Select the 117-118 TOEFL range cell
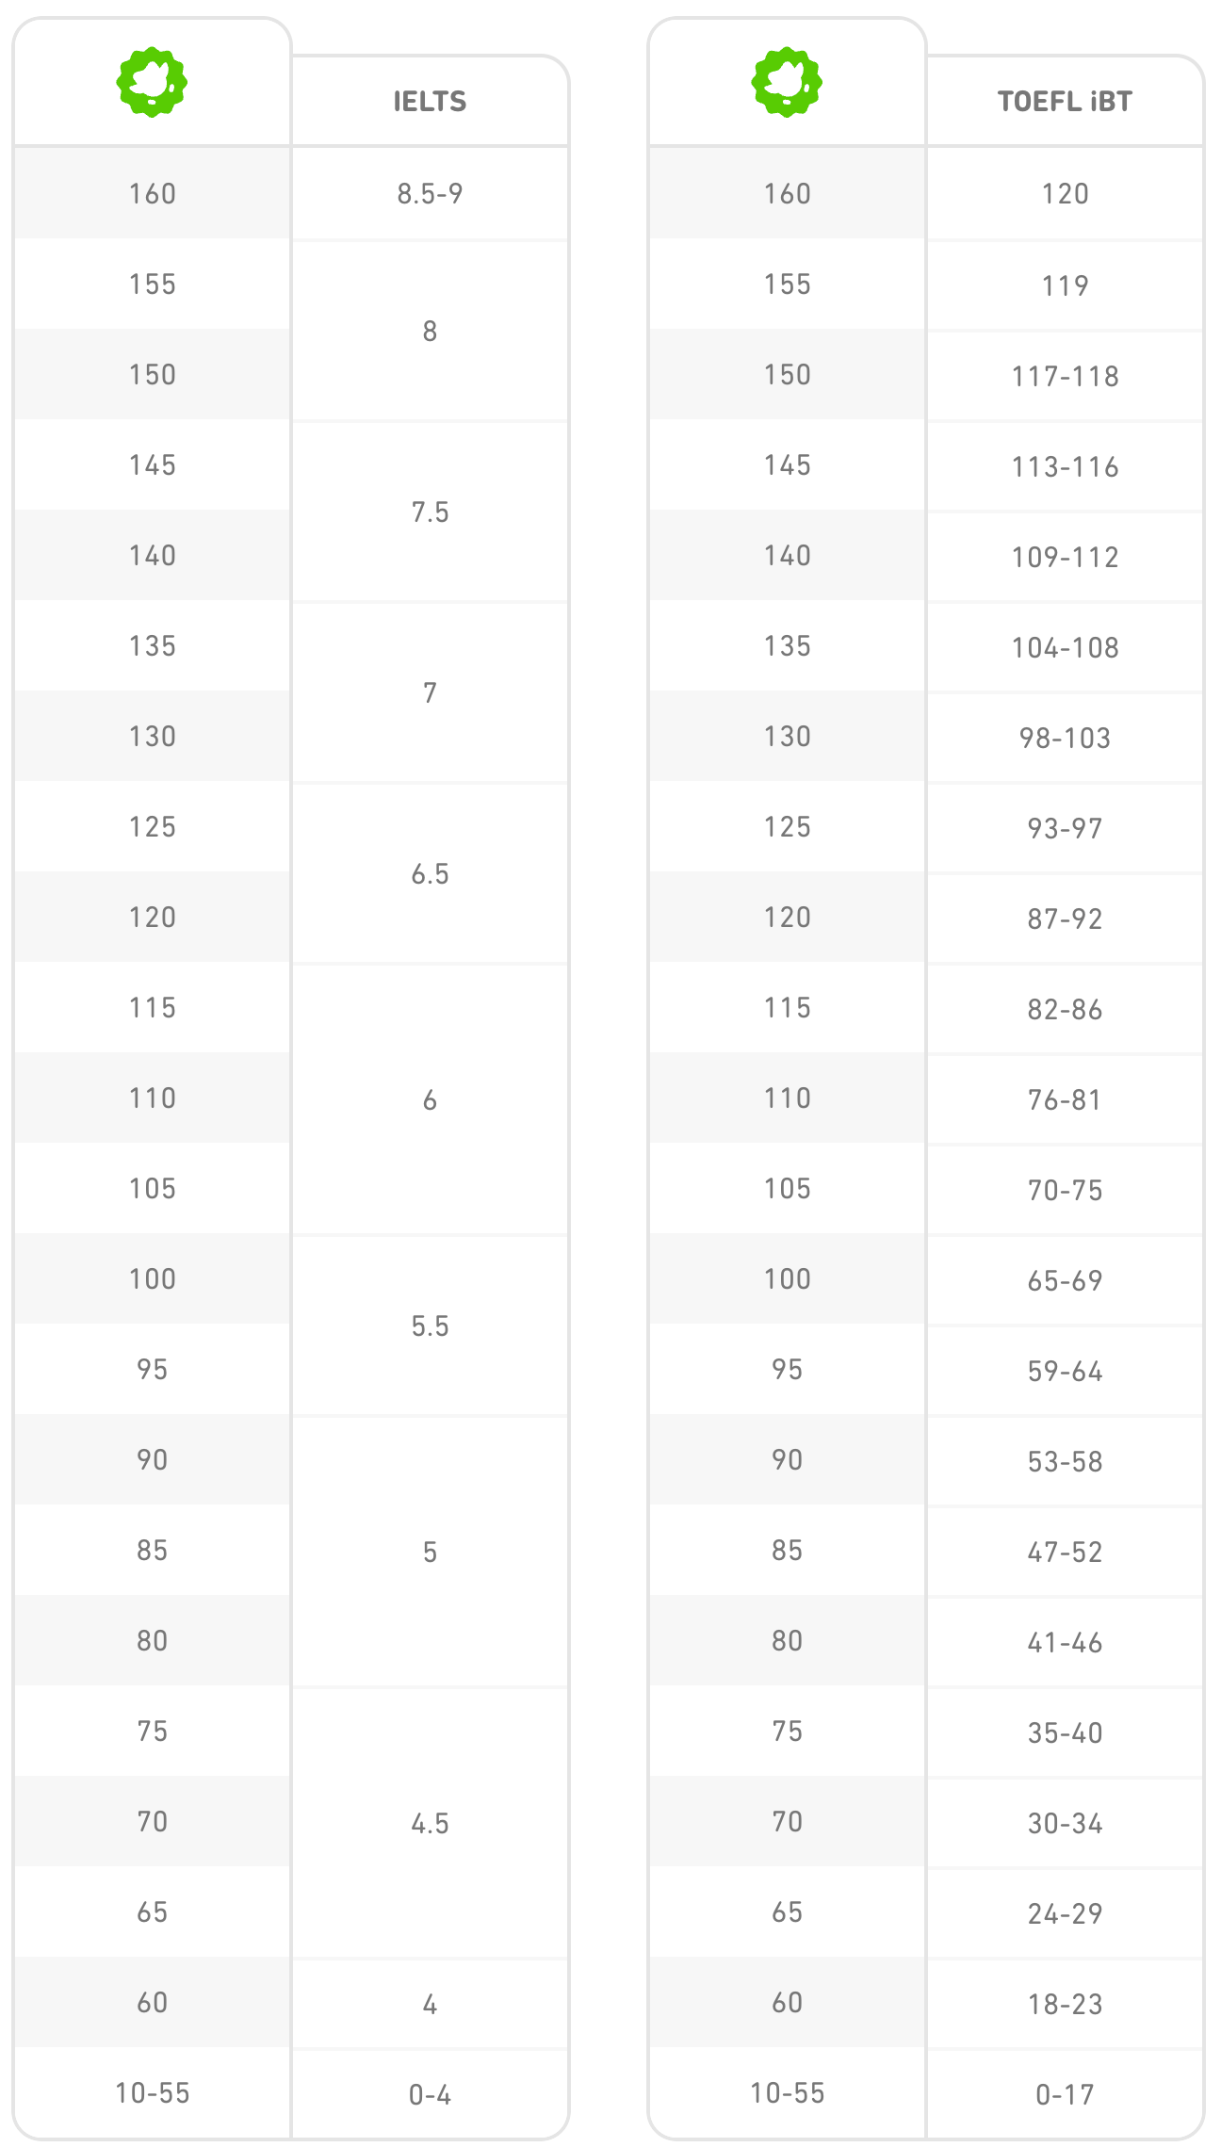The width and height of the screenshot is (1221, 2147). tap(1065, 377)
